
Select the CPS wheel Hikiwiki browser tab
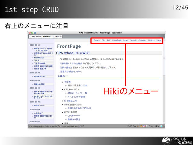pyautogui.click(x=44, y=36)
